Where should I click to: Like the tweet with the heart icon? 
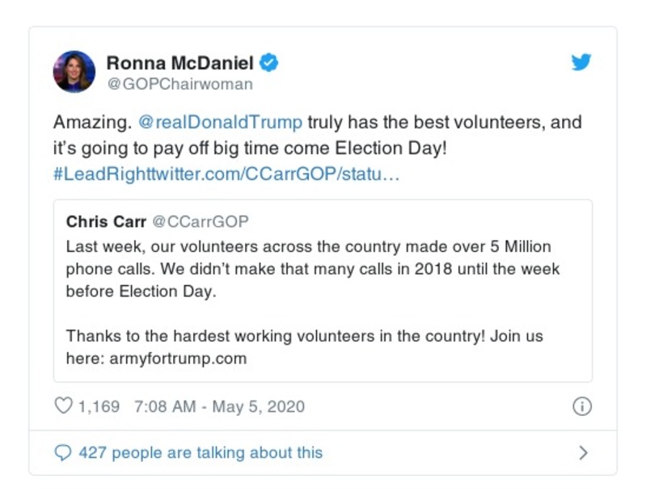pyautogui.click(x=63, y=406)
